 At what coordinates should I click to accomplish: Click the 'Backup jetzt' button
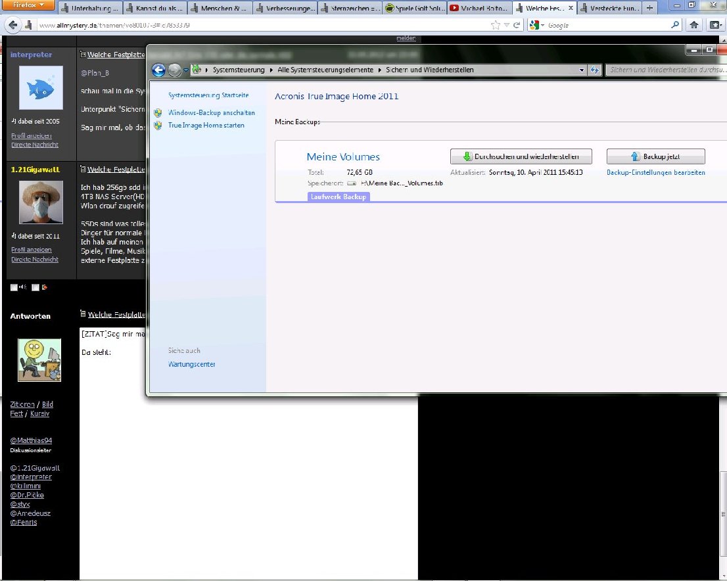pyautogui.click(x=655, y=156)
